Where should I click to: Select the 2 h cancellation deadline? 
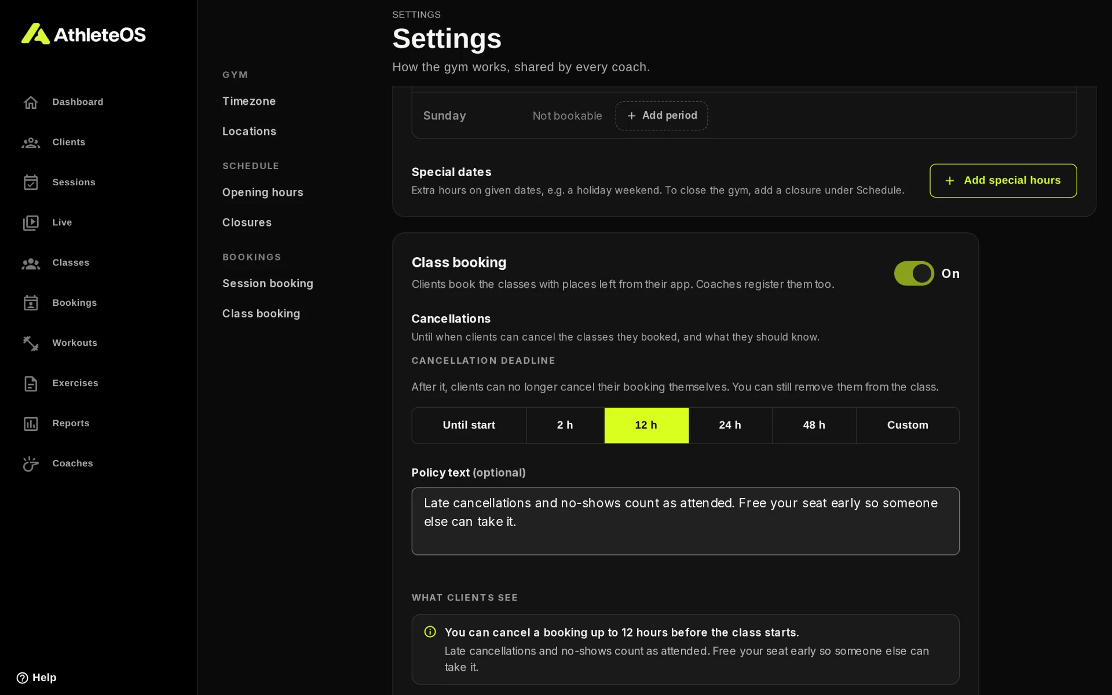(565, 425)
